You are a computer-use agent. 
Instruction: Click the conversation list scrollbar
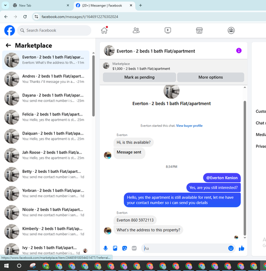(93, 86)
